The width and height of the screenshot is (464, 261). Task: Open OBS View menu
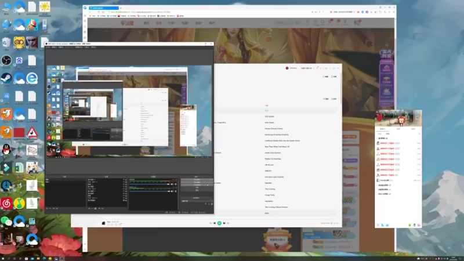(x=61, y=47)
